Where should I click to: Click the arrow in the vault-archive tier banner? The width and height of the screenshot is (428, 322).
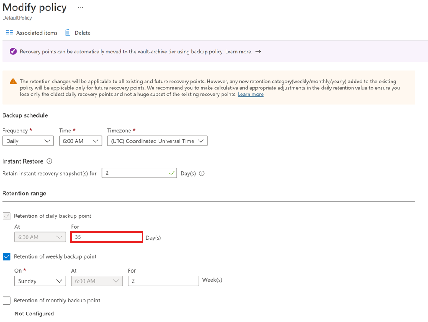(x=258, y=51)
